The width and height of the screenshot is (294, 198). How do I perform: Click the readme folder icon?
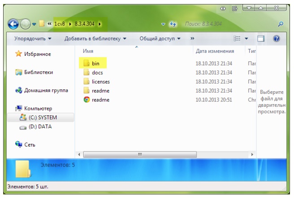(x=86, y=90)
